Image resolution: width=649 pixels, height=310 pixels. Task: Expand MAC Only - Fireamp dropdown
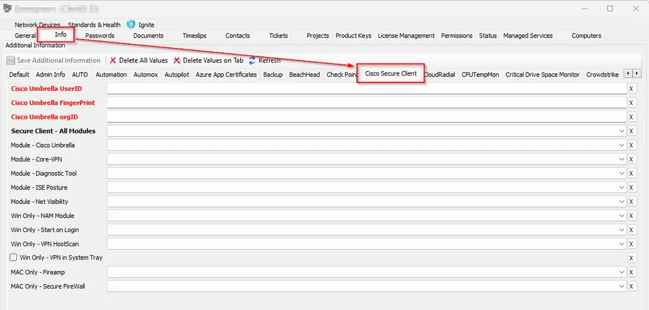[621, 272]
